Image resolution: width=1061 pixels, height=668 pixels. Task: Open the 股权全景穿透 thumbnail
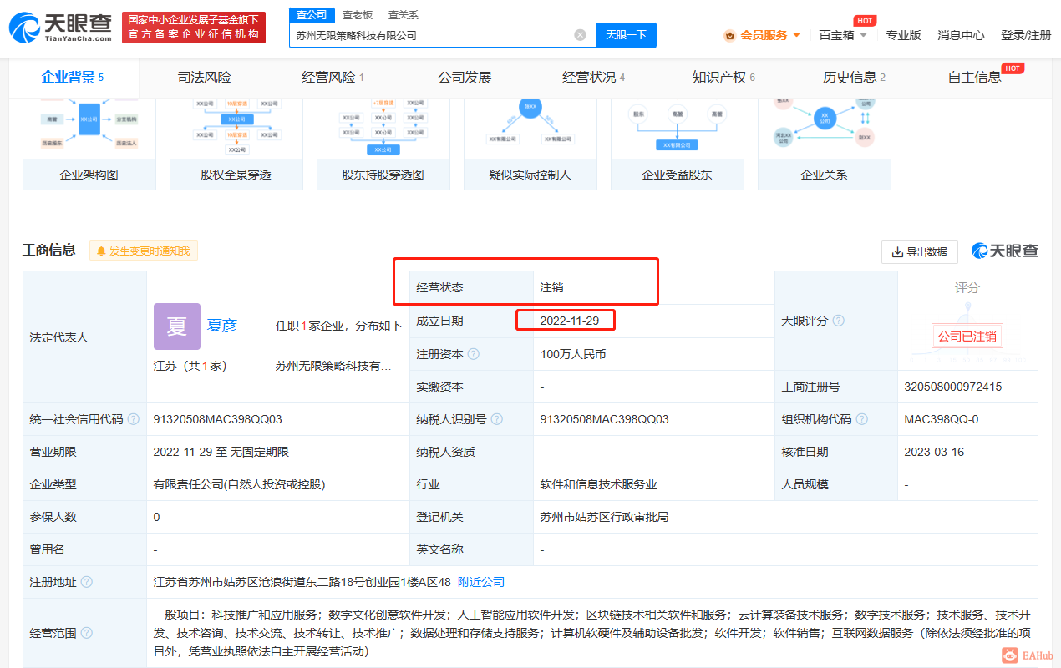click(x=236, y=144)
